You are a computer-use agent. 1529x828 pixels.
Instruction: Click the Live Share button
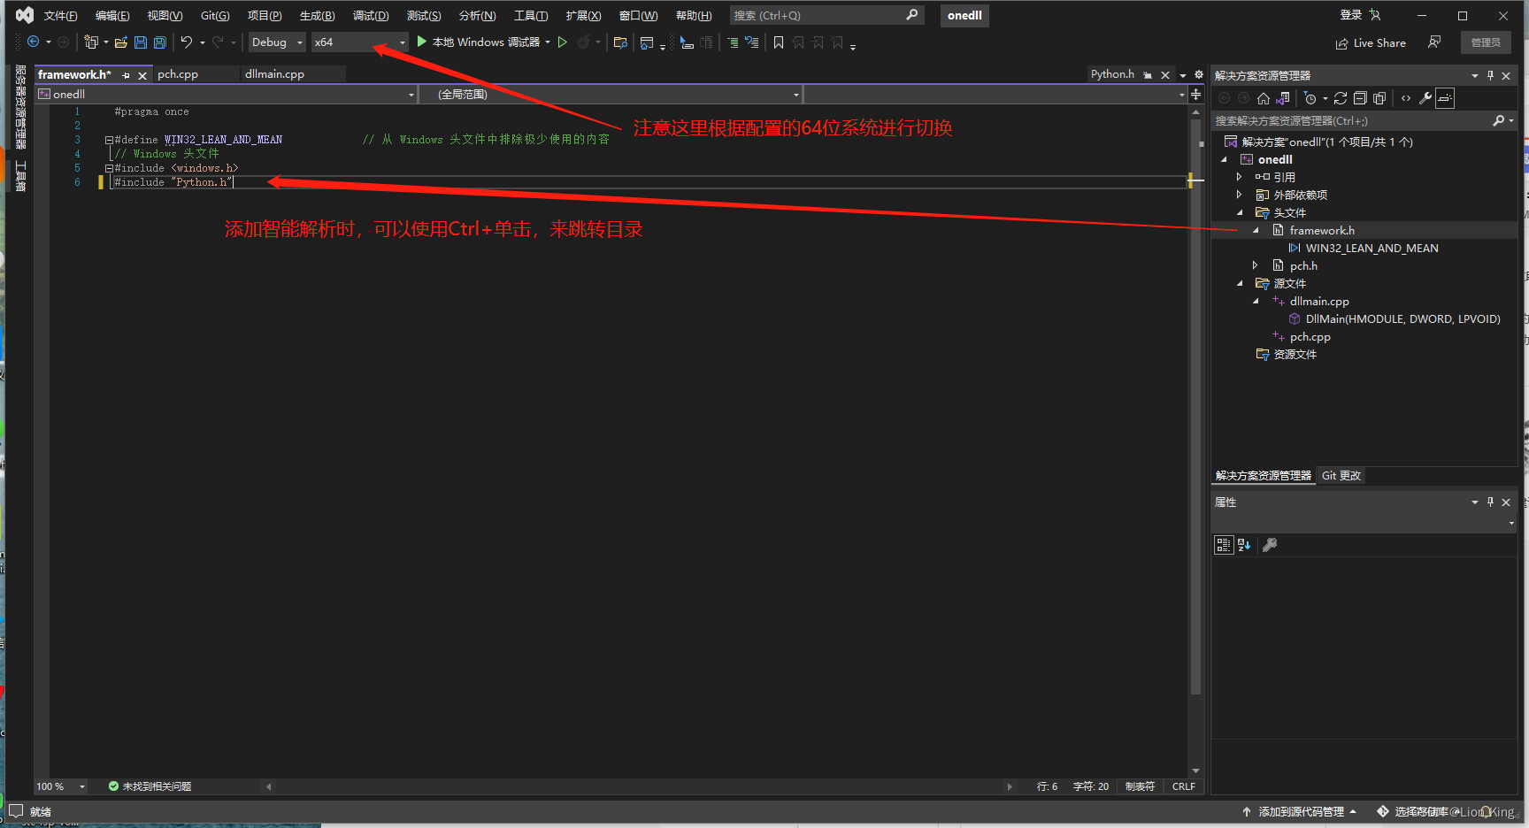click(x=1371, y=42)
